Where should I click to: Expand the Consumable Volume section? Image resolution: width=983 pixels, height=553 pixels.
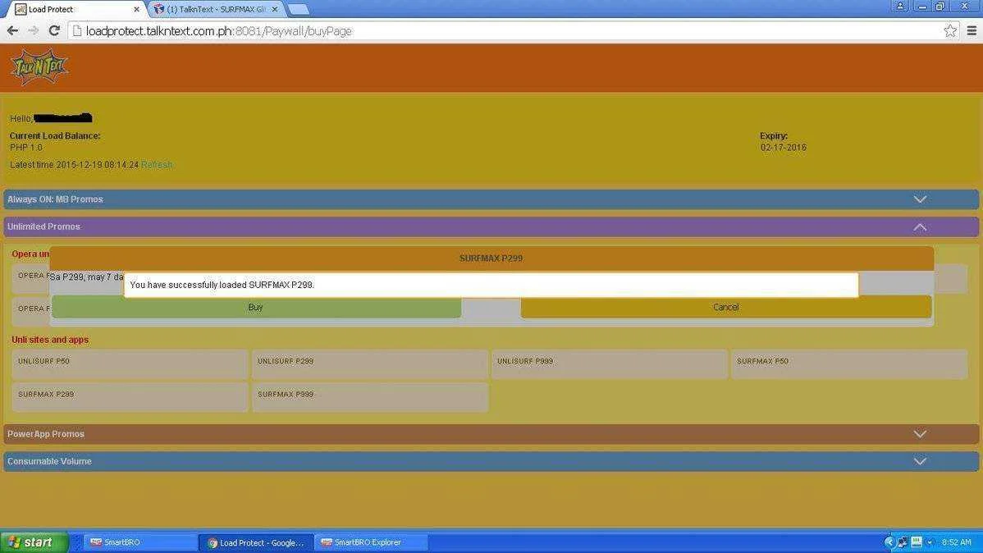click(x=491, y=461)
